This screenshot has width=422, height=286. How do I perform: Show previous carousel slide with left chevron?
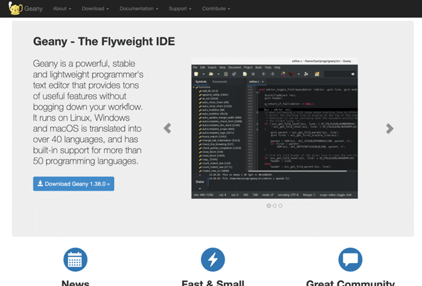[x=168, y=128]
